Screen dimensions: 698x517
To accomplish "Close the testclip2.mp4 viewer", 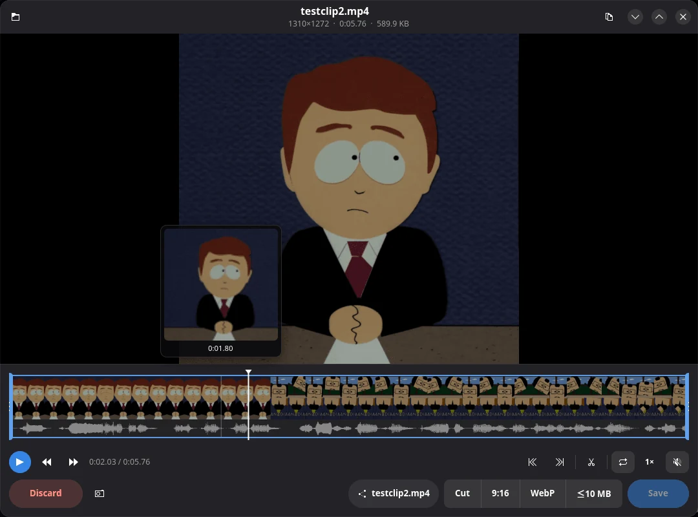I will click(683, 17).
